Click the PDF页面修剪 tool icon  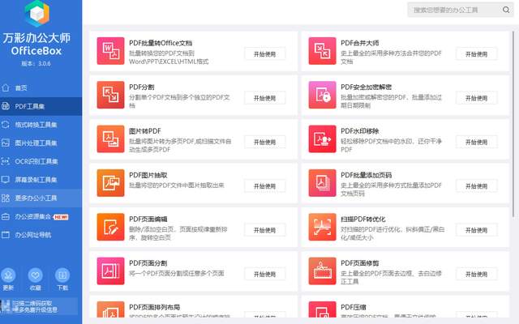[322, 271]
